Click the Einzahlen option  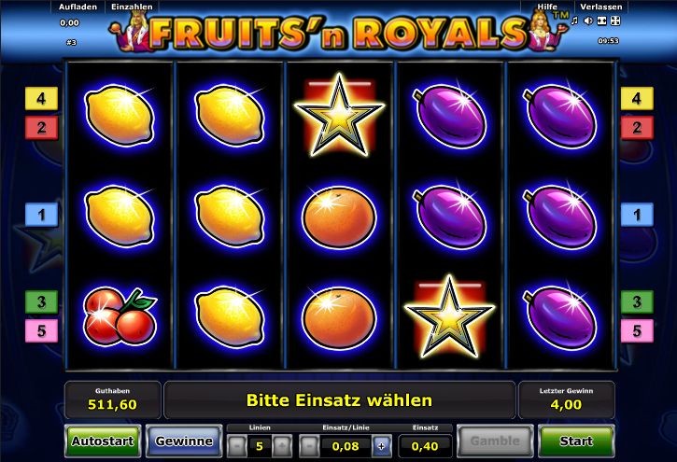tap(132, 7)
